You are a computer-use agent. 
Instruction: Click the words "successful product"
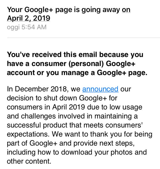[37, 125]
